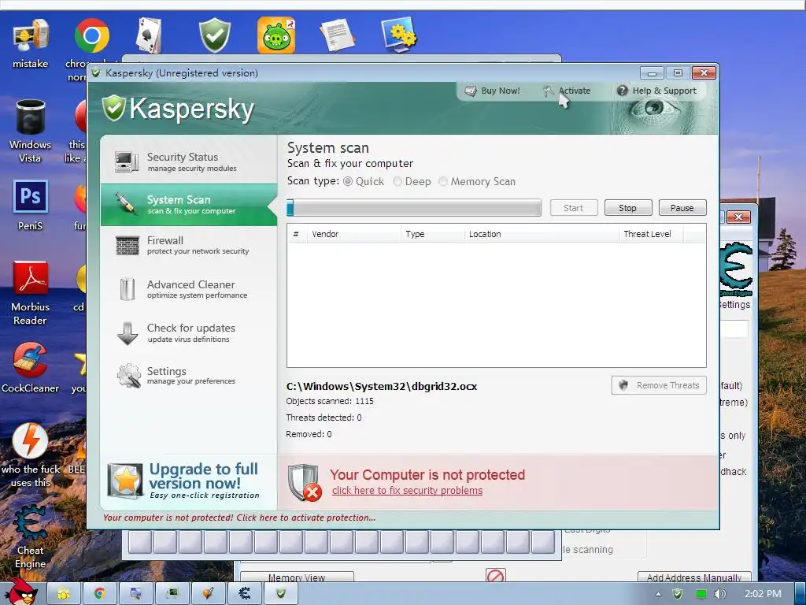Click the Kaspersky shield icon in title bar
806x605 pixels.
[95, 72]
